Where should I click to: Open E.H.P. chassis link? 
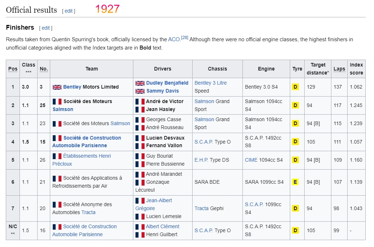[x=201, y=160]
